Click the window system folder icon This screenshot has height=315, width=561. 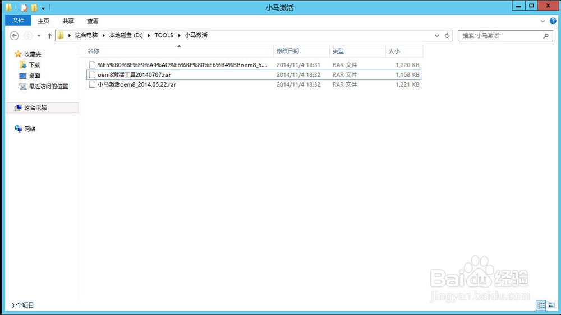(x=8, y=7)
